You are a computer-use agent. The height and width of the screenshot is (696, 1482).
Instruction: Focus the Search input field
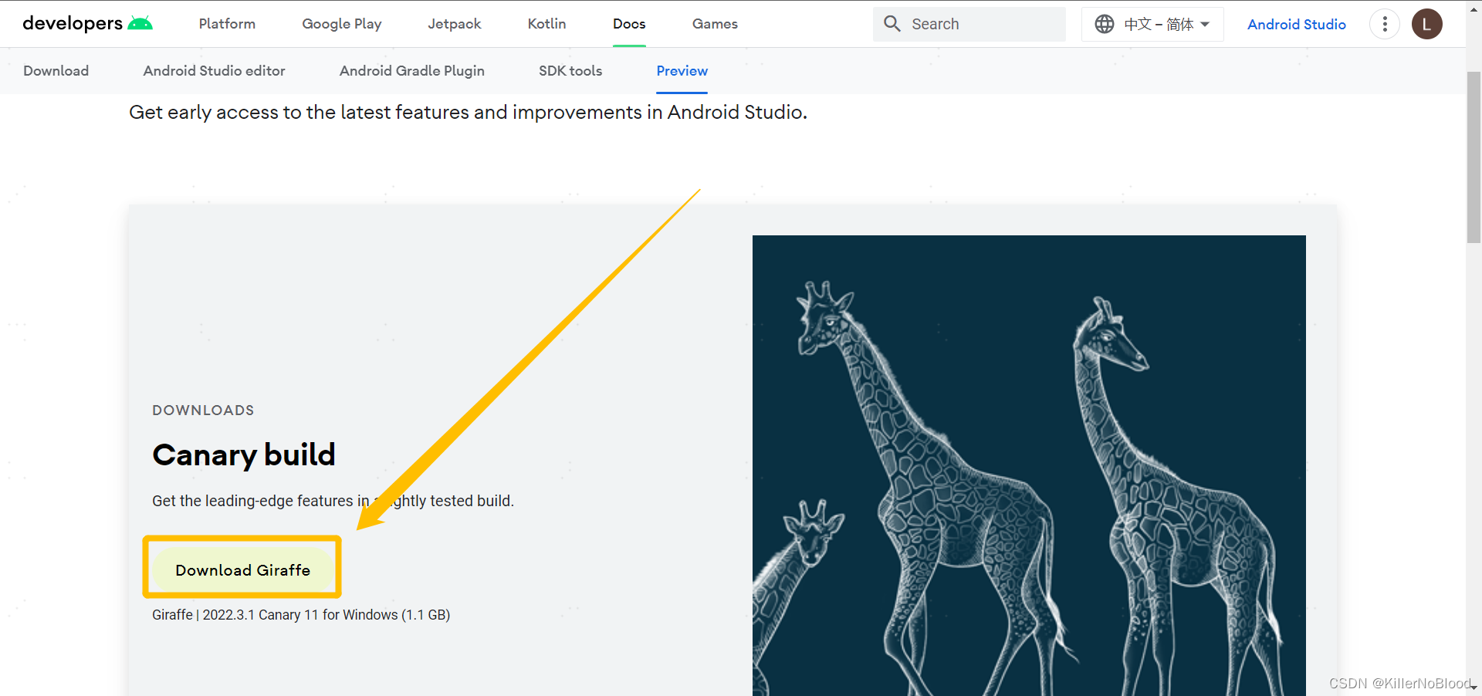click(x=969, y=24)
